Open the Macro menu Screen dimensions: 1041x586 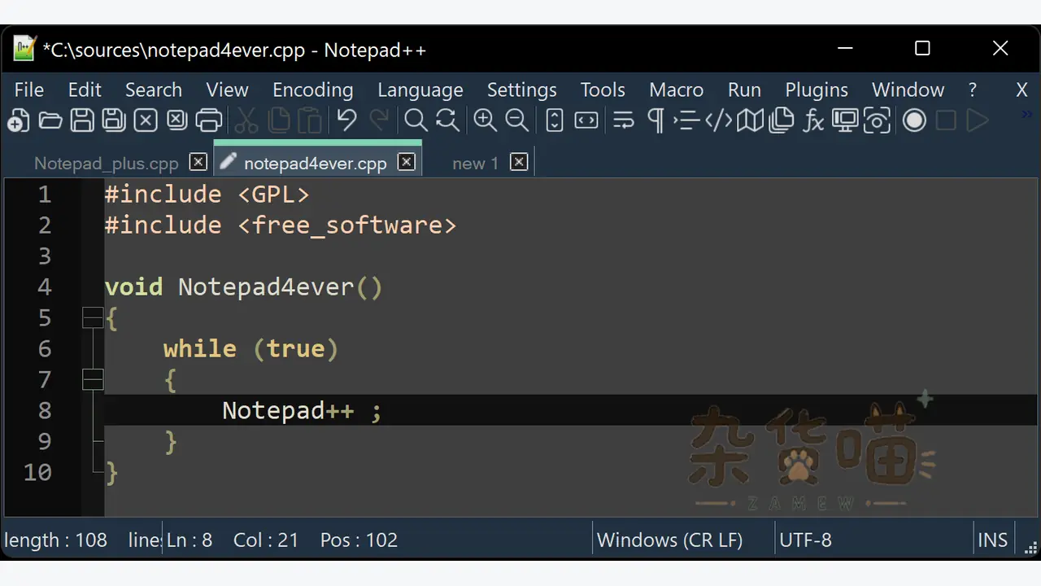(677, 90)
